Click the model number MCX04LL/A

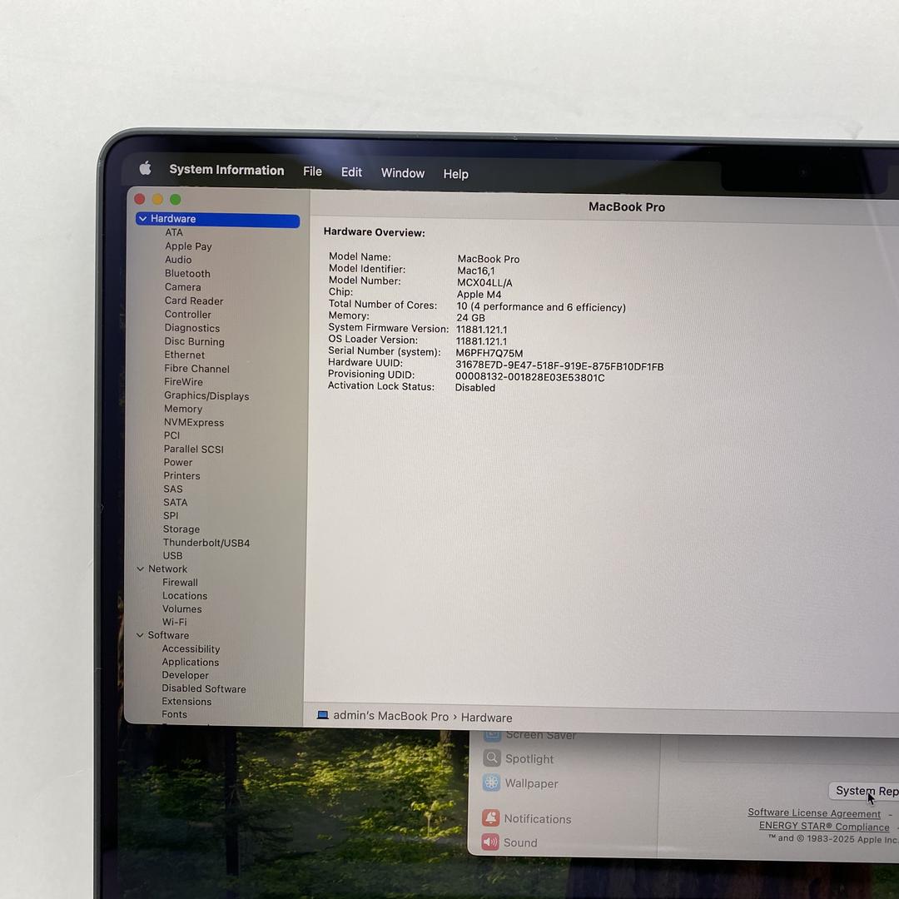484,283
